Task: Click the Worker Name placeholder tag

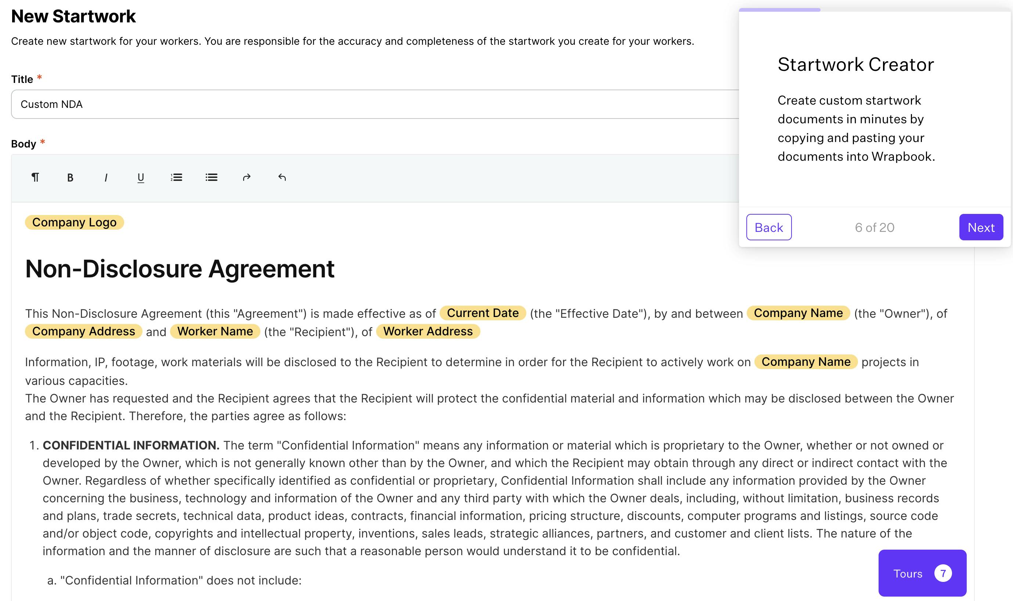Action: coord(215,331)
